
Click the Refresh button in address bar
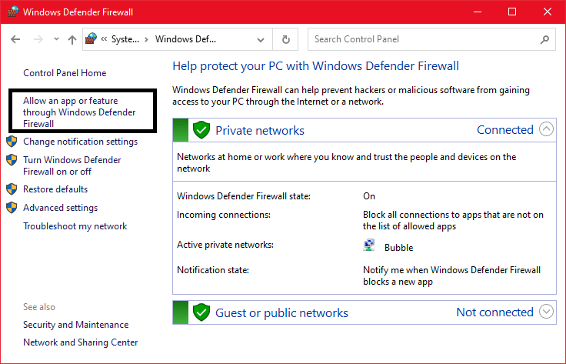(x=286, y=39)
